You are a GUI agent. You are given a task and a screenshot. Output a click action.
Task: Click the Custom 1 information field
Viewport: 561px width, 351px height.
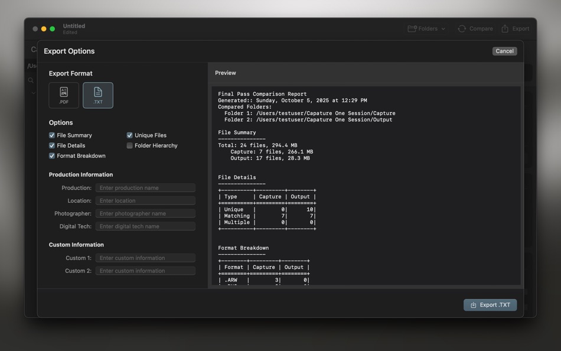point(145,258)
